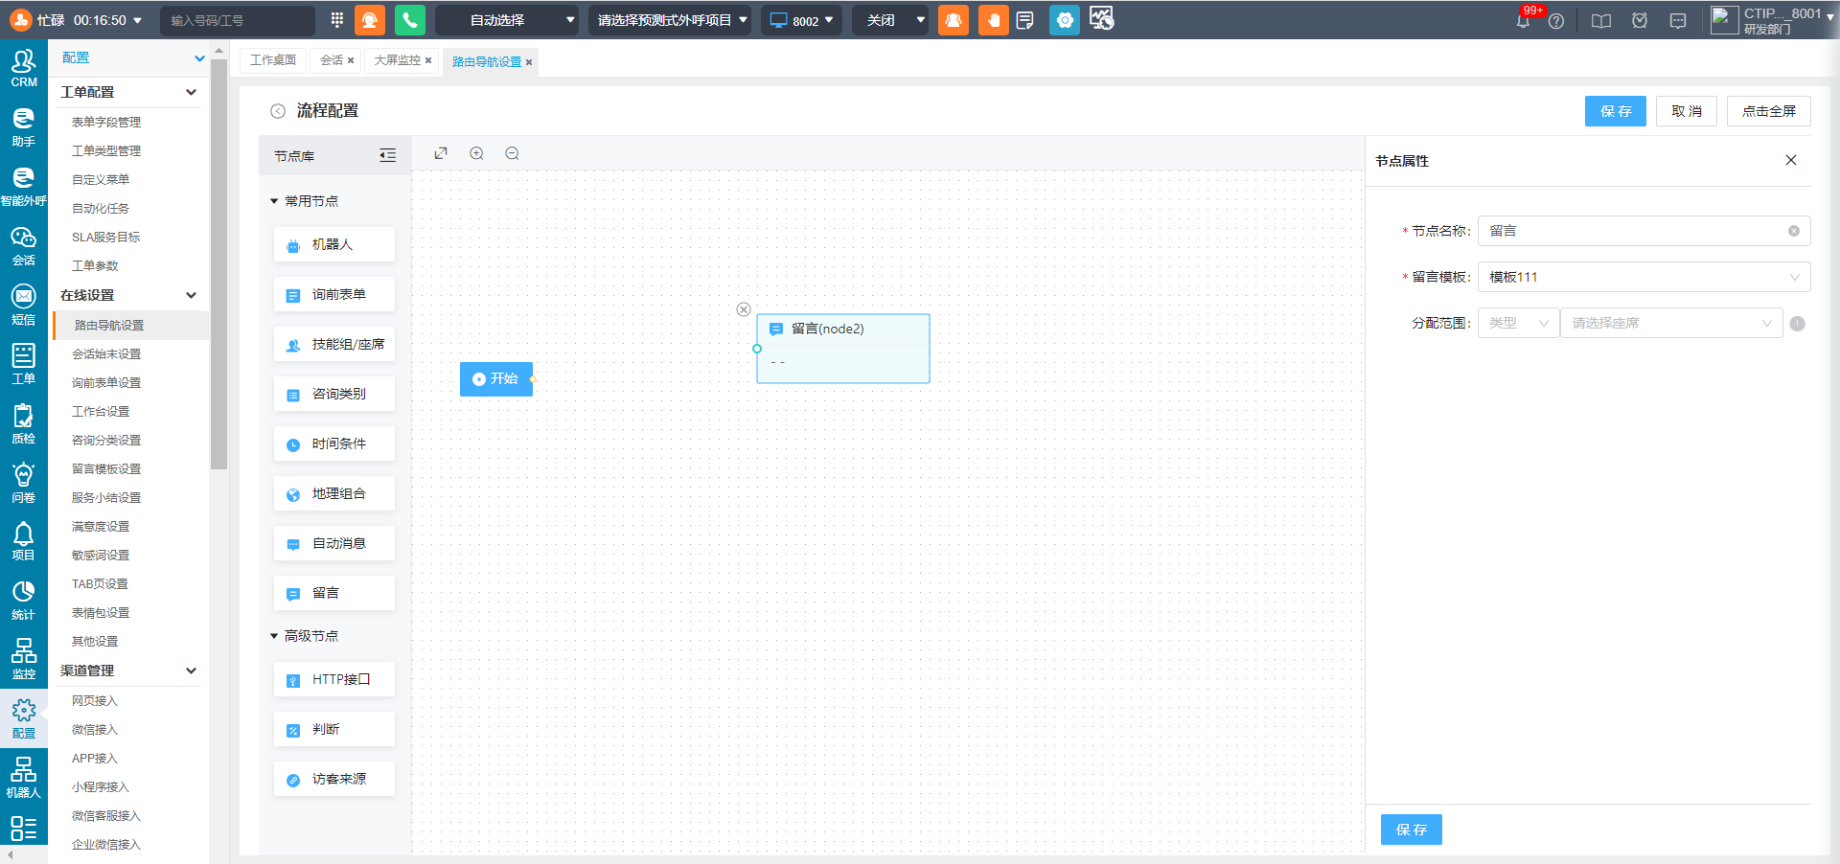Open the 统计 sidebar module

(x=23, y=601)
